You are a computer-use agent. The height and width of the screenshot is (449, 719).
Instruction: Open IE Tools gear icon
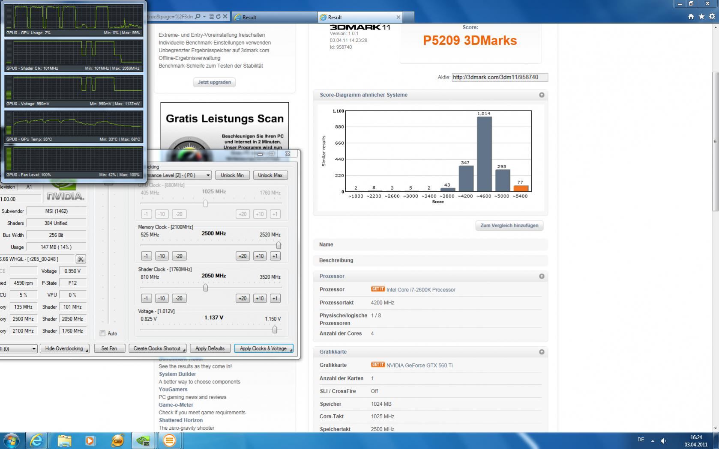tap(712, 17)
